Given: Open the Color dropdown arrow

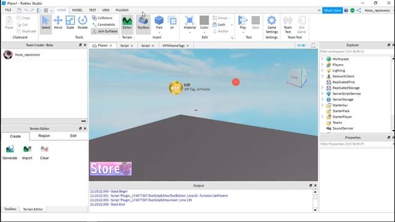Looking at the screenshot, I should [204, 32].
